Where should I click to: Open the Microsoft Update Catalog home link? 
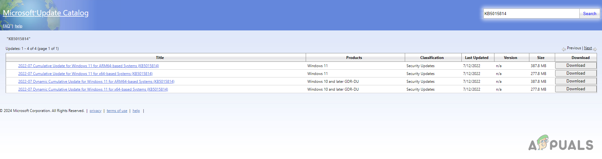[x=46, y=13]
